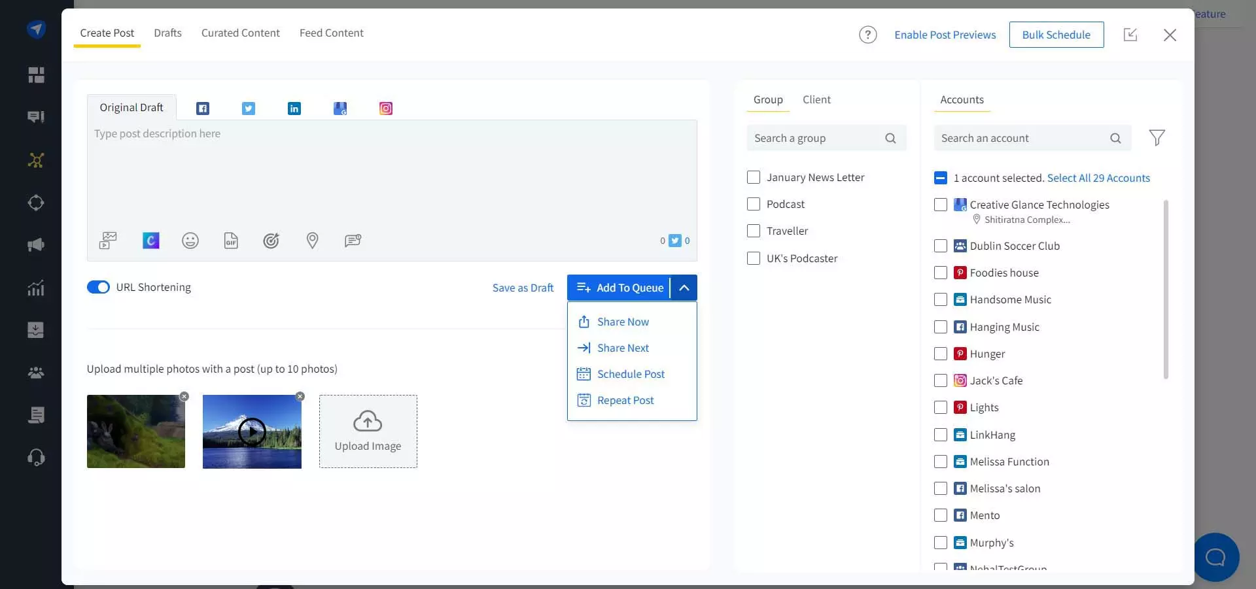Viewport: 1256px width, 589px height.
Task: Remove the rabbit photo thumbnail
Action: 184,396
